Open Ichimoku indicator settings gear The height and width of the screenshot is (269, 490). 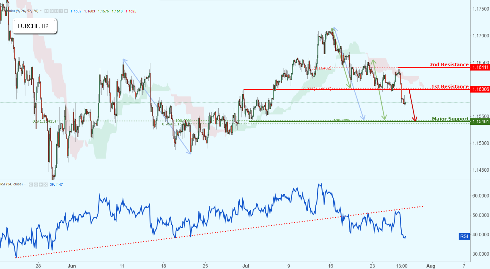tap(52, 11)
